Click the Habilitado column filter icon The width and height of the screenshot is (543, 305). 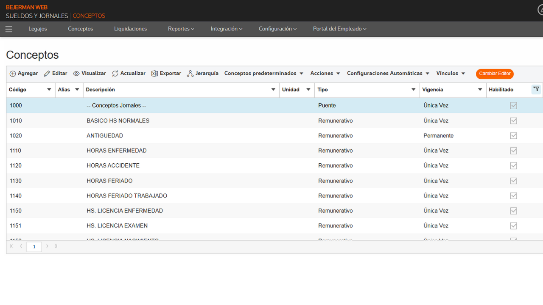click(536, 89)
